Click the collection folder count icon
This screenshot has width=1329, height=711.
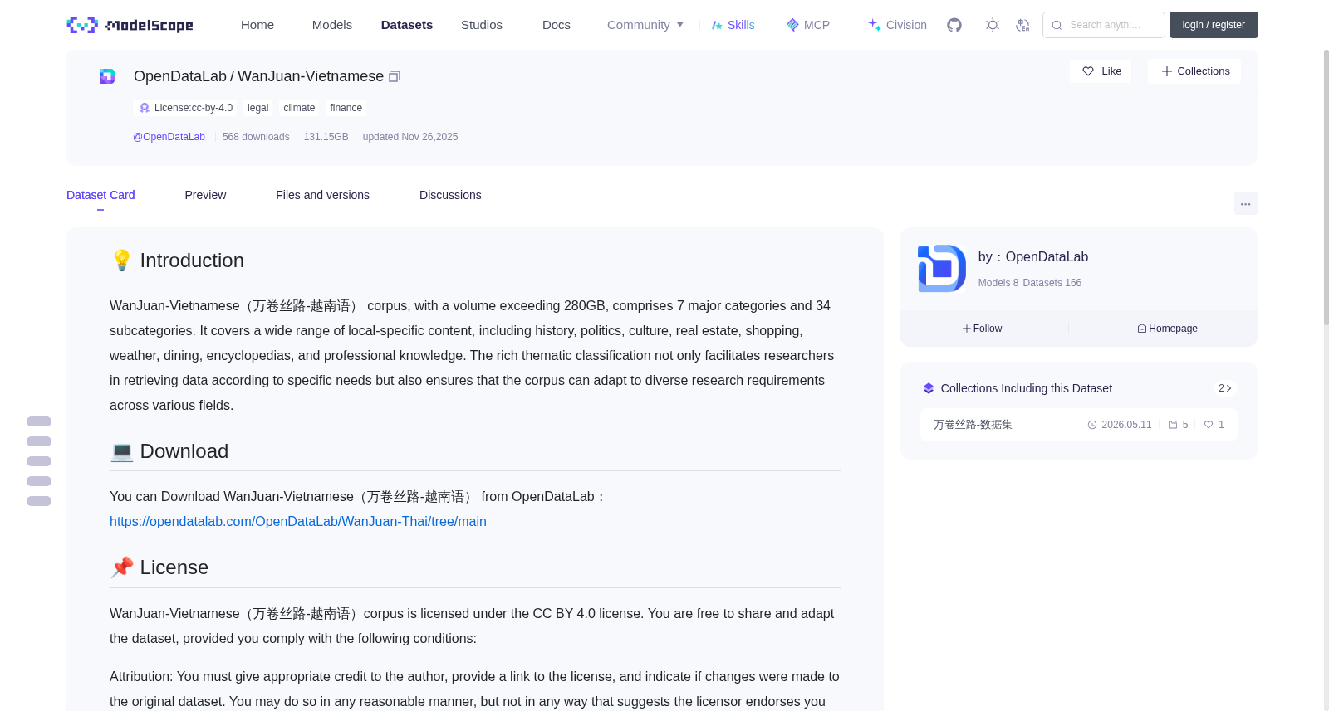tap(1173, 425)
